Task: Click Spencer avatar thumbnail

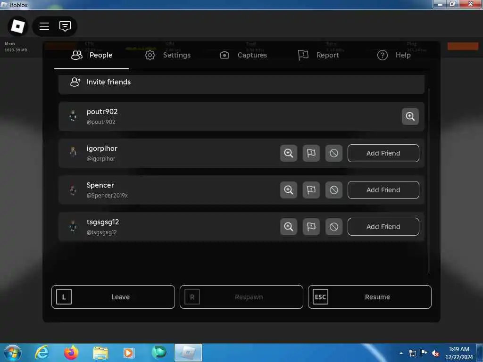Action: click(x=73, y=189)
